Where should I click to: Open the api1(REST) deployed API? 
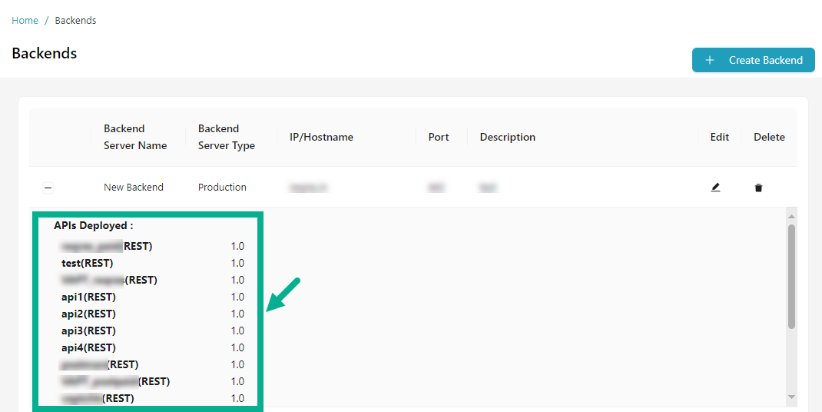[x=88, y=297]
